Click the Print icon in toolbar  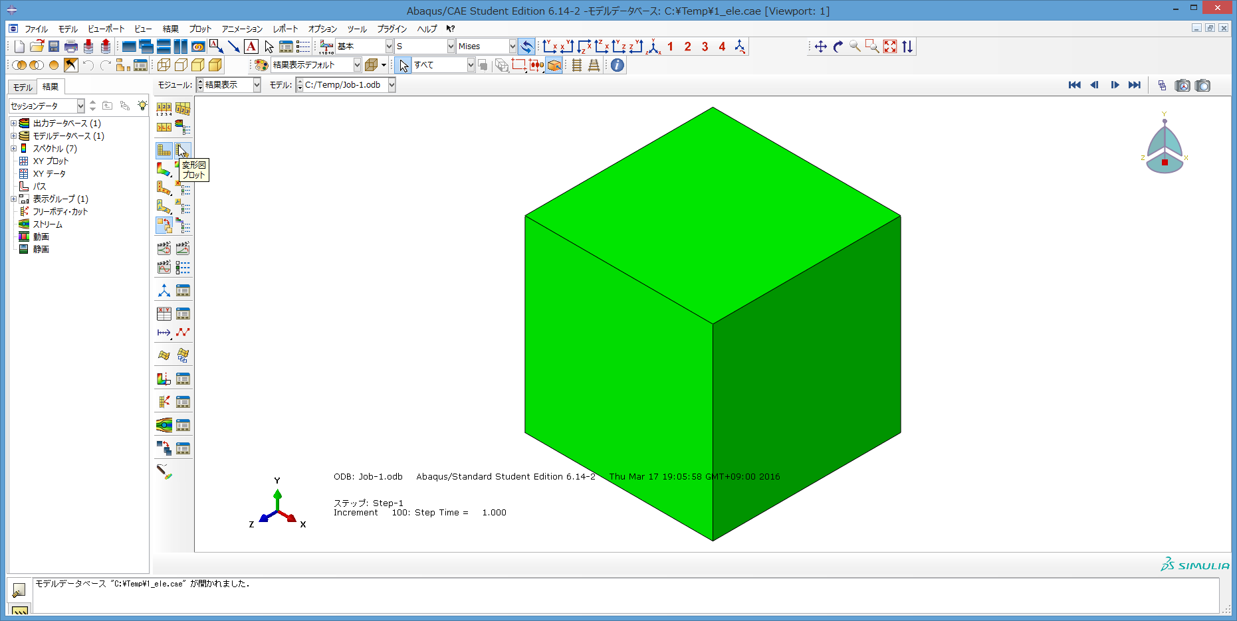pos(71,46)
